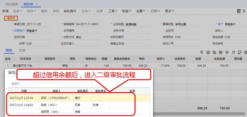
Task: Open the 保存 dropdown
Action: click(x=31, y=11)
